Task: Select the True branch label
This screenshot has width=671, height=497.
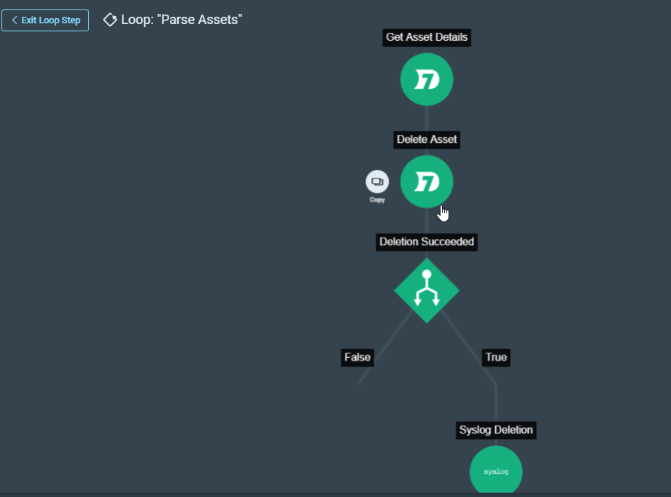Action: point(496,357)
